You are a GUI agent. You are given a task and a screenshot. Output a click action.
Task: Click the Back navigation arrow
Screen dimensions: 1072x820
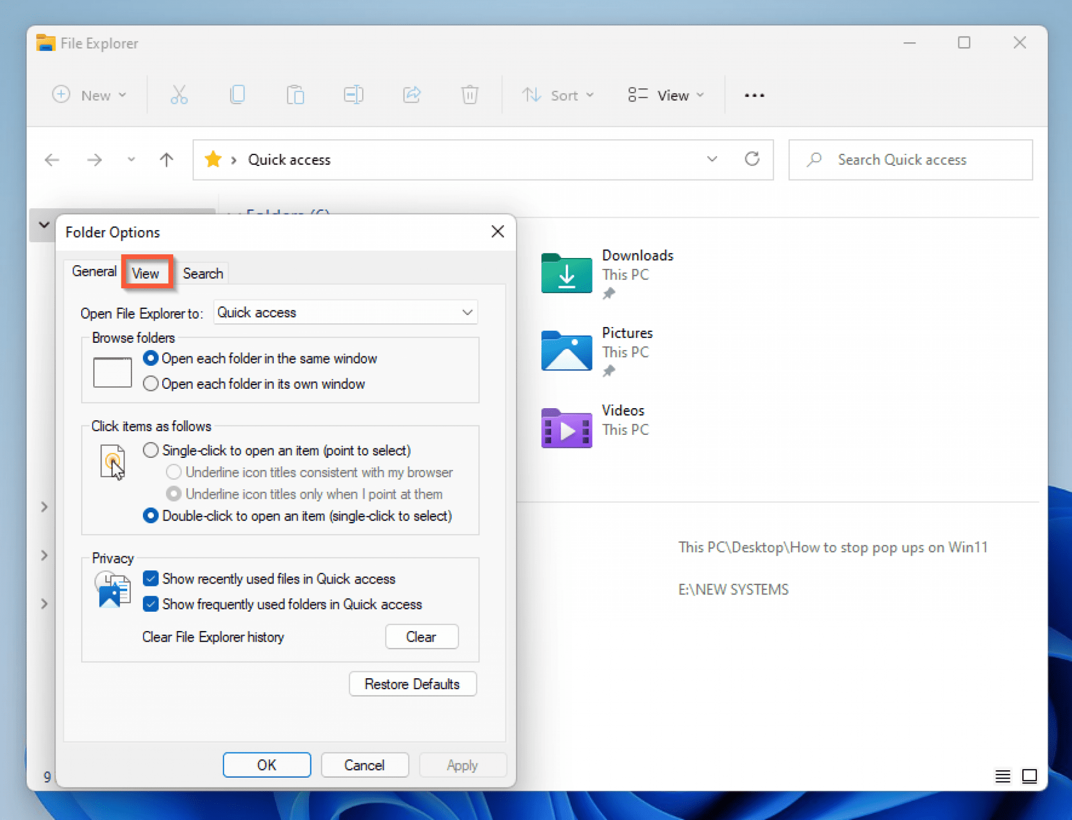click(x=52, y=160)
